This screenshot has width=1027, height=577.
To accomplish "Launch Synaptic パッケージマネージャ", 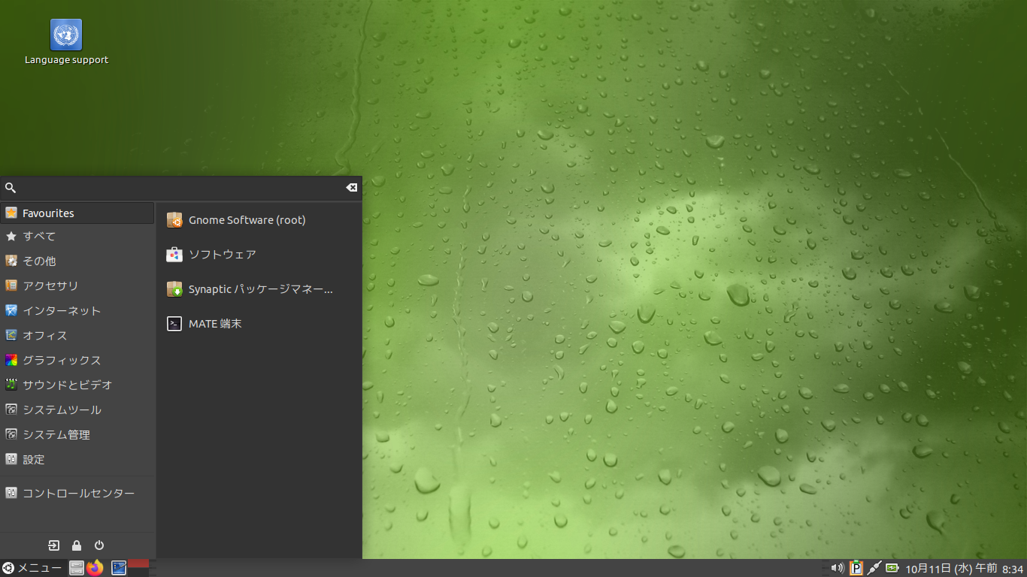I will 259,289.
